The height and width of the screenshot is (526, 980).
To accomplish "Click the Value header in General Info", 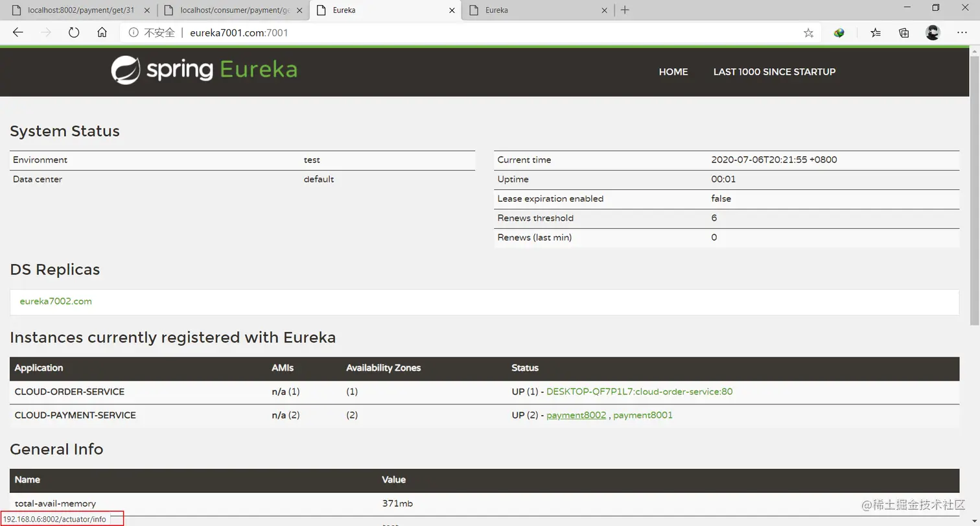I will pyautogui.click(x=394, y=480).
